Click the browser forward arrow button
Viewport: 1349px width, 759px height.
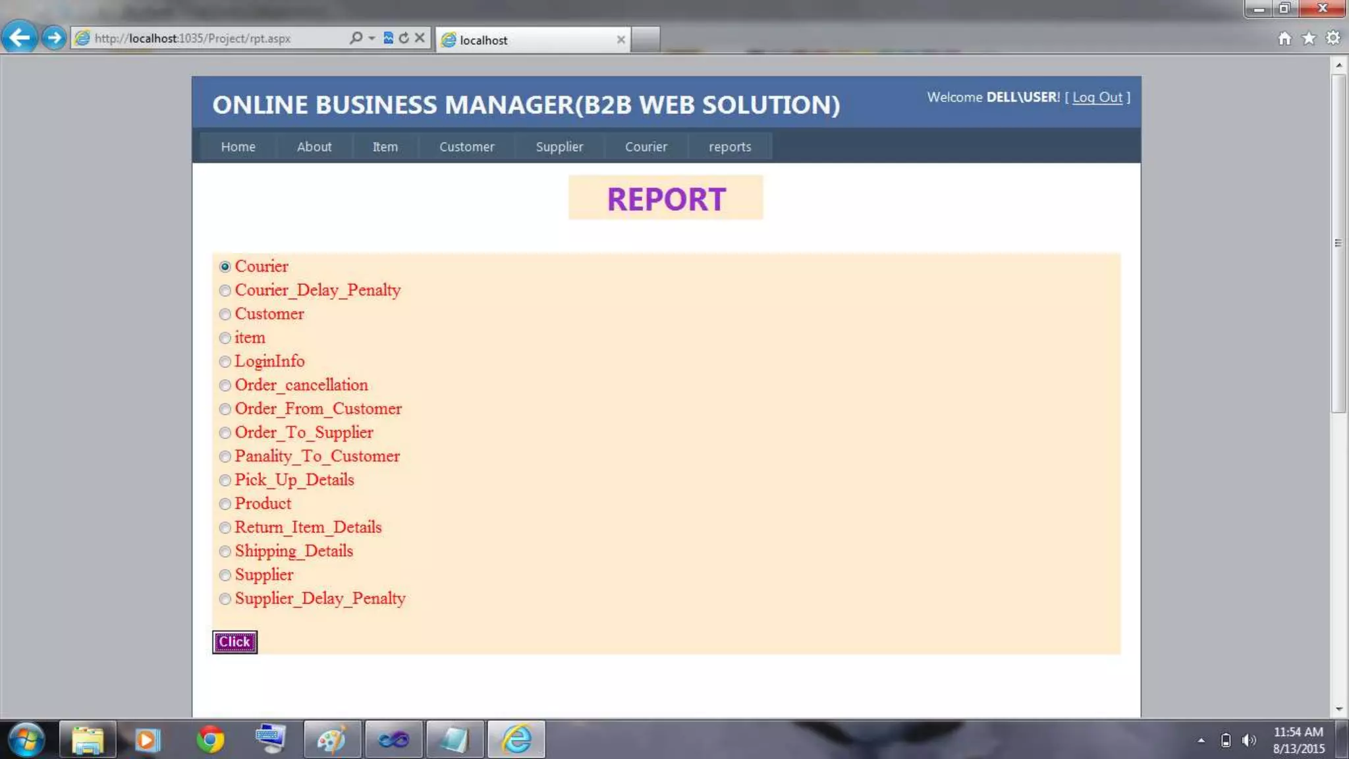coord(55,38)
